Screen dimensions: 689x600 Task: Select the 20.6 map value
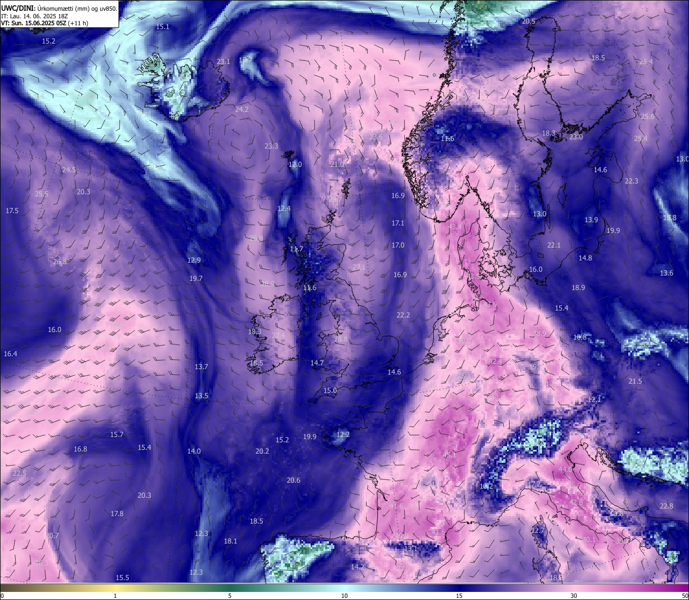click(293, 480)
